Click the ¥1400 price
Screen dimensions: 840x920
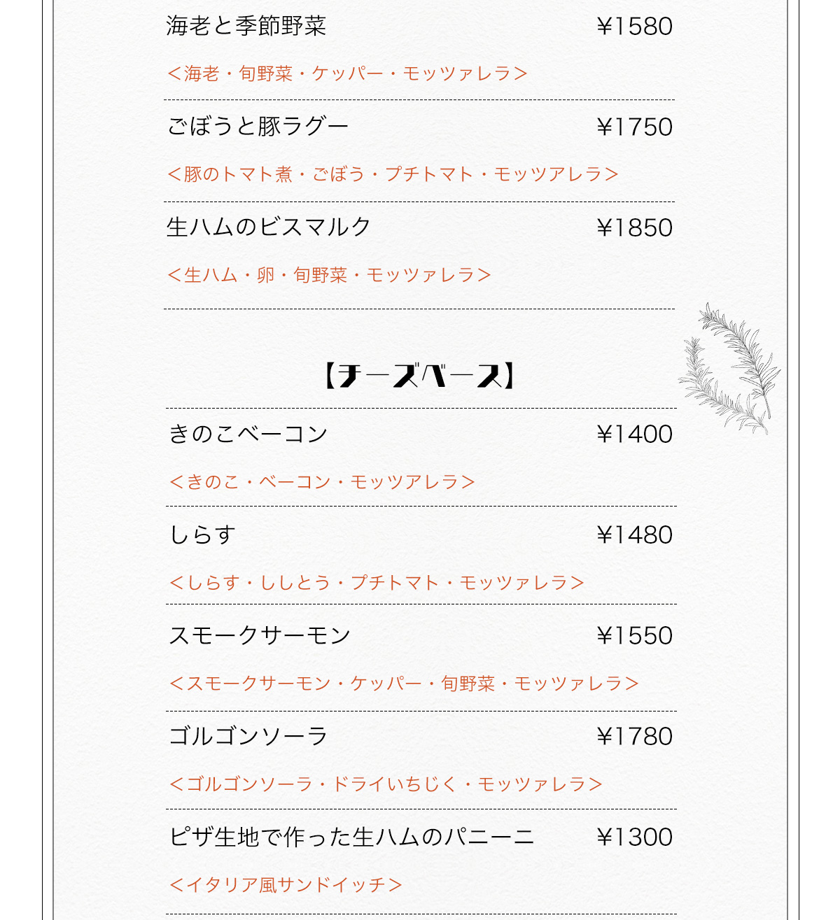point(634,434)
